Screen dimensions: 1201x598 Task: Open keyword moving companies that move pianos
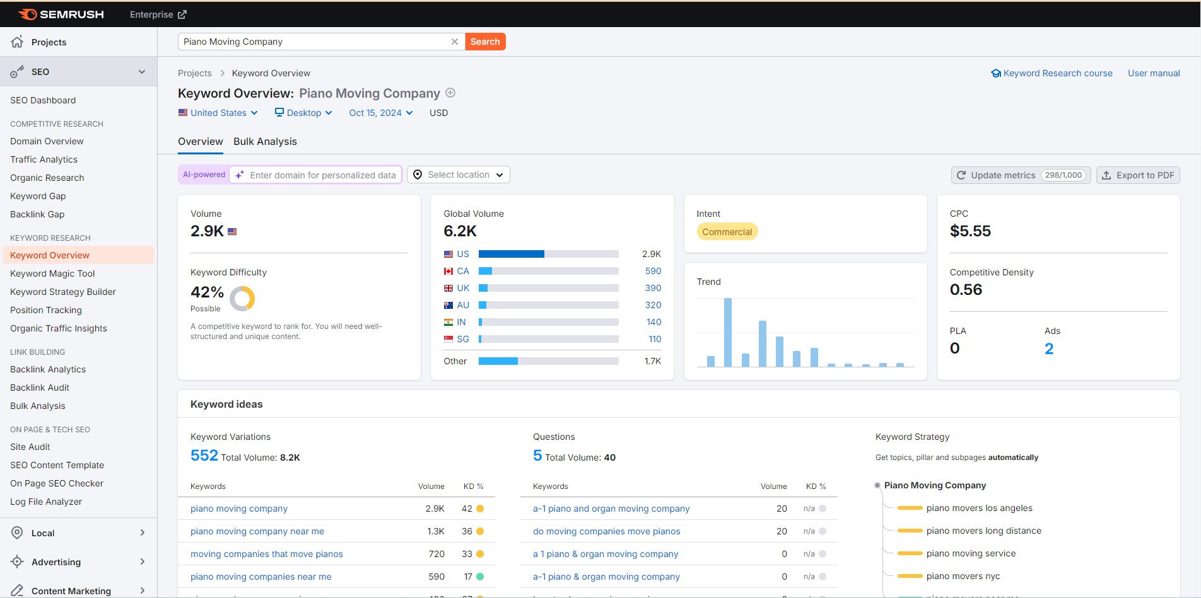point(267,554)
